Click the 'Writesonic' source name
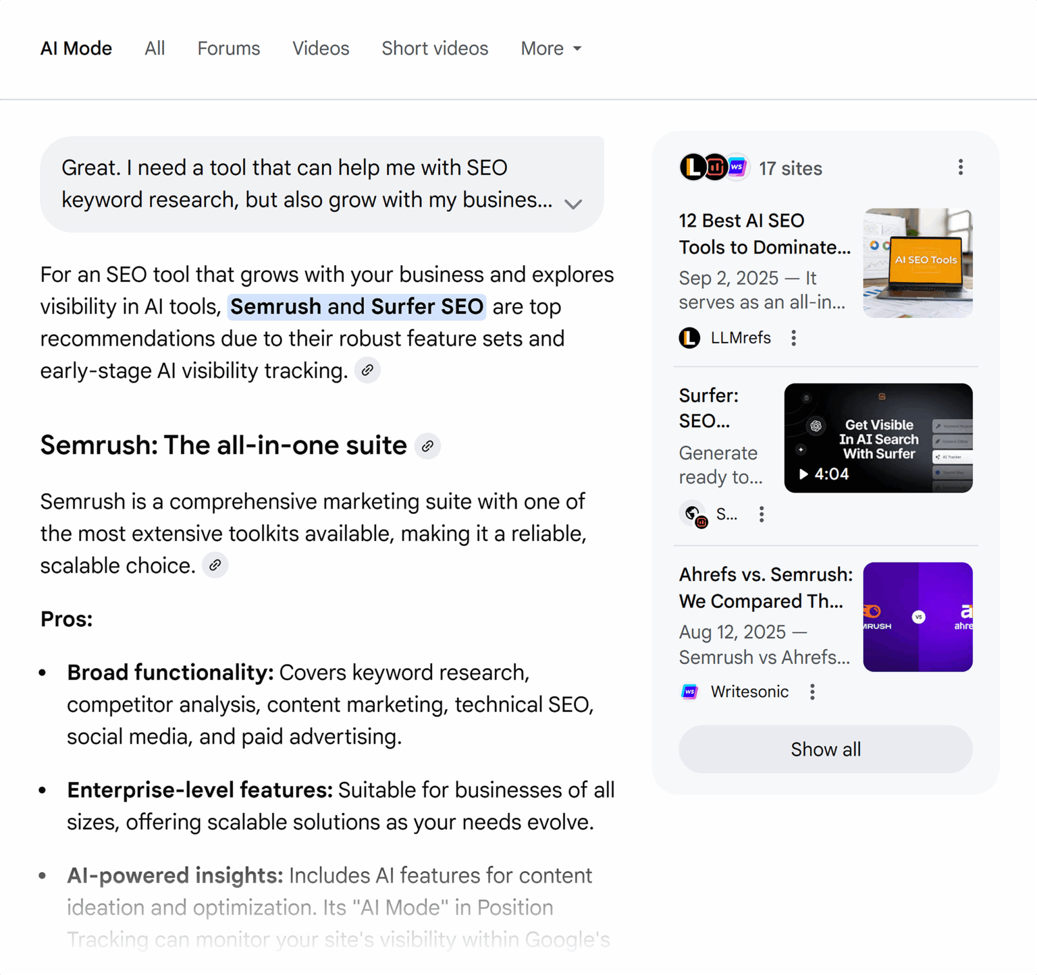 click(x=749, y=692)
